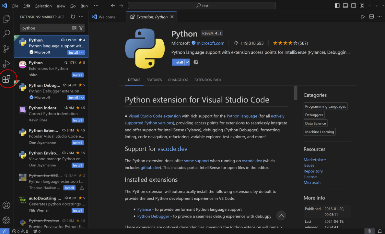
Task: Select the Machine Learning category
Action: 320,132
